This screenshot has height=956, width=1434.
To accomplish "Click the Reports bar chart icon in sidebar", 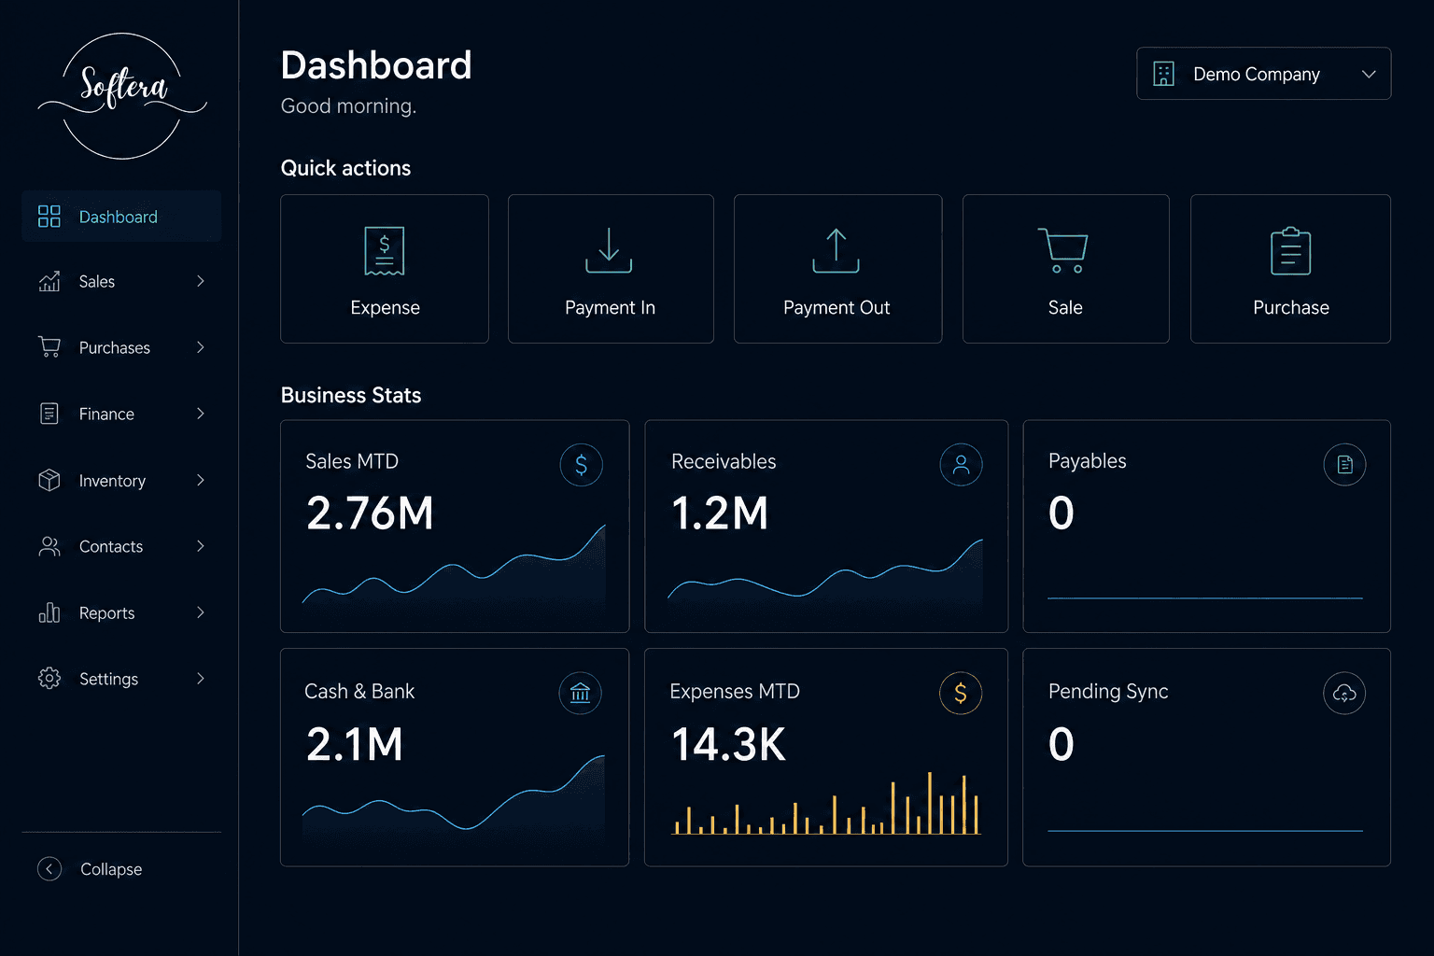I will click(x=49, y=612).
